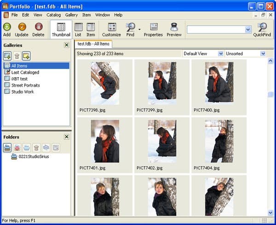This screenshot has width=276, height=225.
Task: Open the Customize tool
Action: 112,29
